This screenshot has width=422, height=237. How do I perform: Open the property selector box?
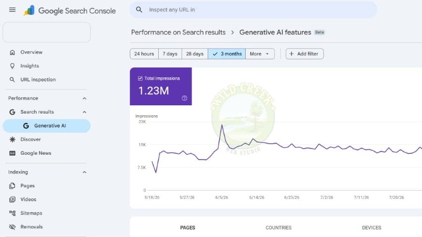47,32
